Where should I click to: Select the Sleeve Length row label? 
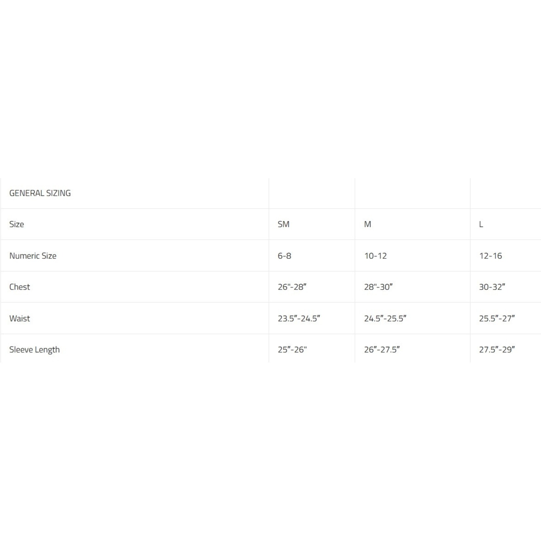pyautogui.click(x=34, y=350)
